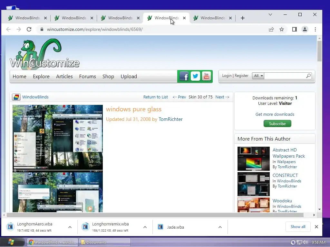Open the Chrome profile menu
330x247 pixels.
coord(305,29)
